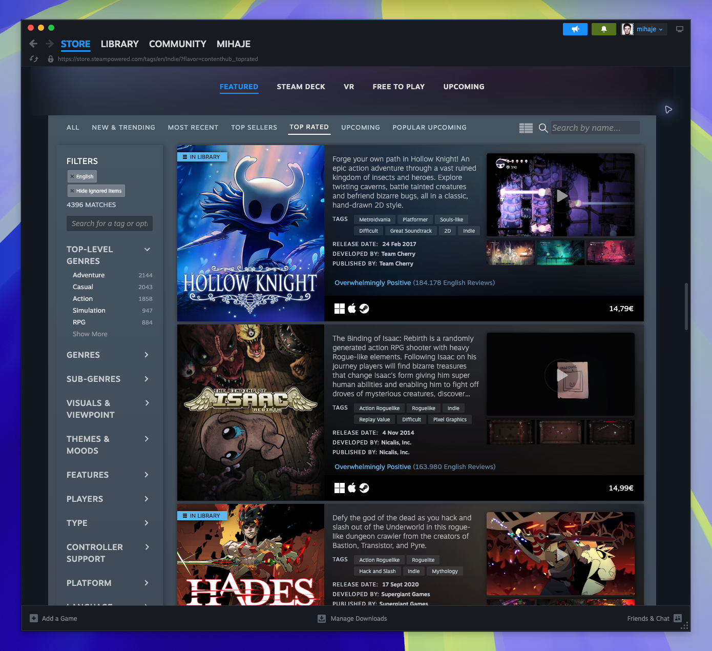712x651 pixels.
Task: Filter by the Adventure genre
Action: pos(89,275)
